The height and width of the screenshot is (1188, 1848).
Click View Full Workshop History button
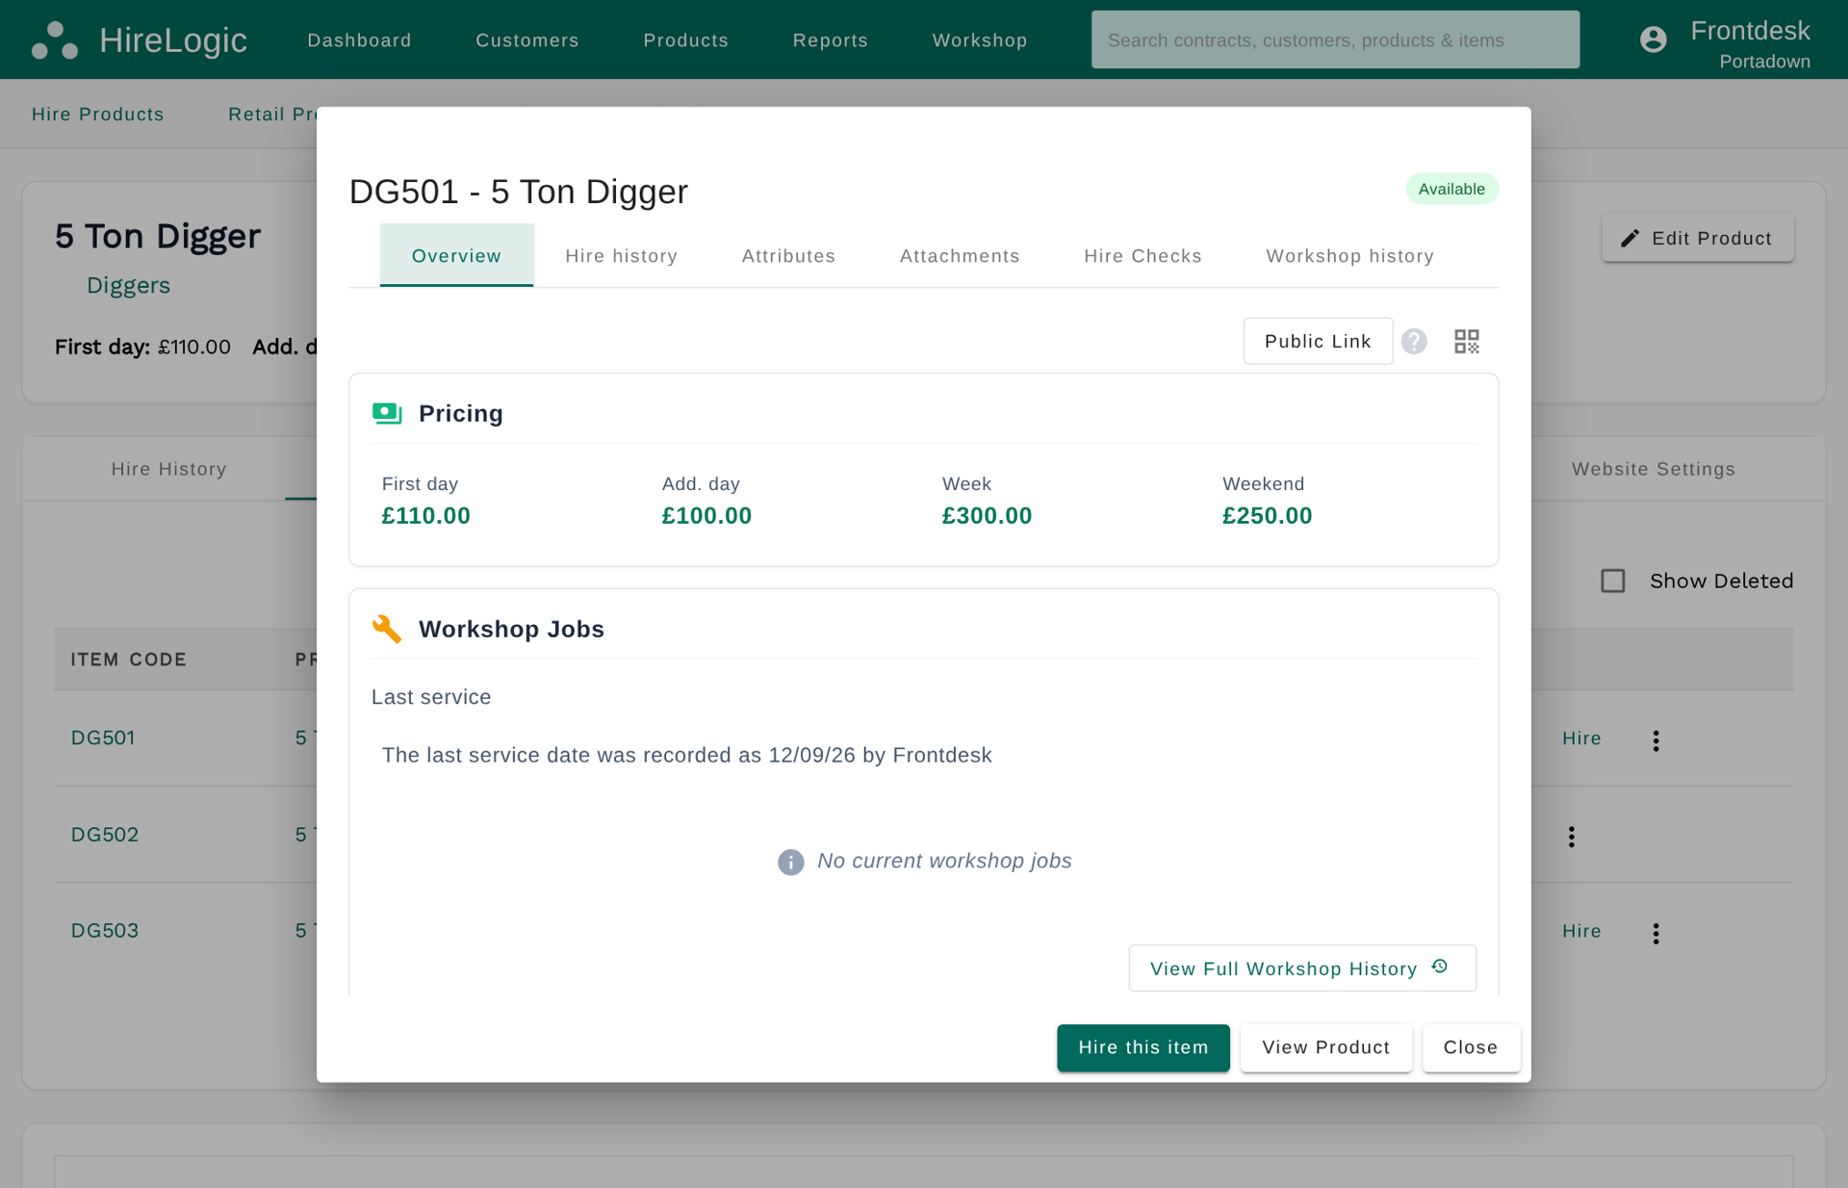[1301, 968]
